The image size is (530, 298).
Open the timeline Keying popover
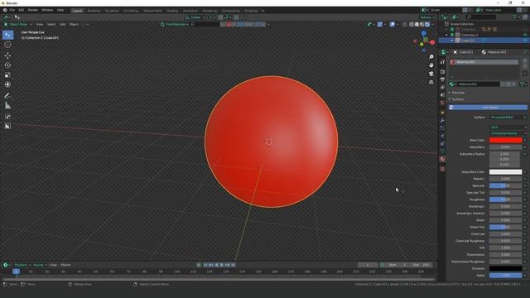pos(40,265)
